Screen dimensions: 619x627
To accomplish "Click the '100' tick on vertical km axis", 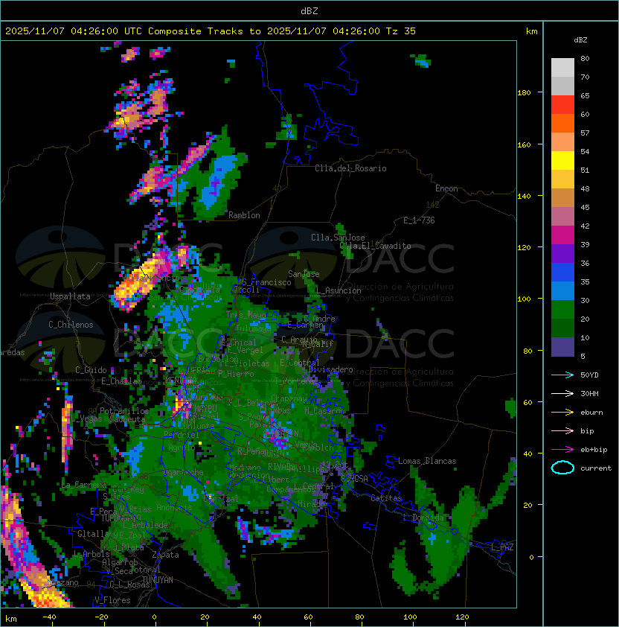I will (524, 299).
